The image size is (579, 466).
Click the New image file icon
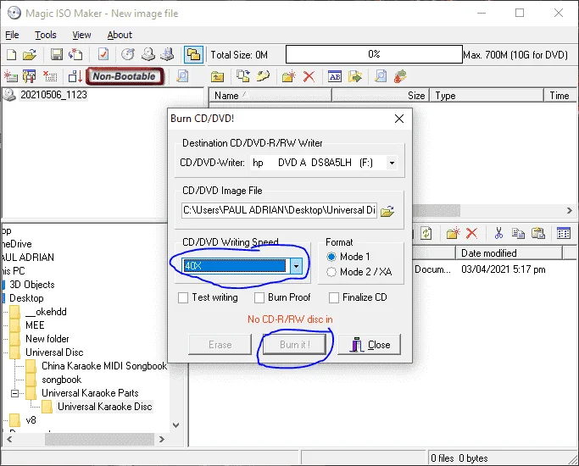coord(12,54)
